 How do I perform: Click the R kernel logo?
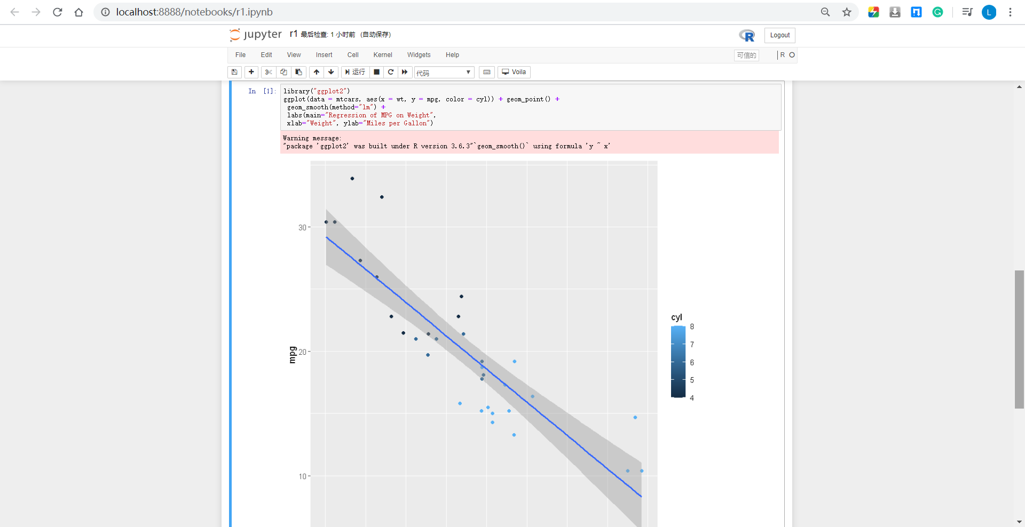click(747, 35)
